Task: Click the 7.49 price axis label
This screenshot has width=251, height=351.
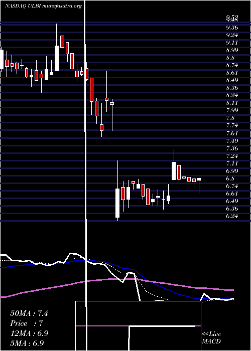Action: [232, 141]
